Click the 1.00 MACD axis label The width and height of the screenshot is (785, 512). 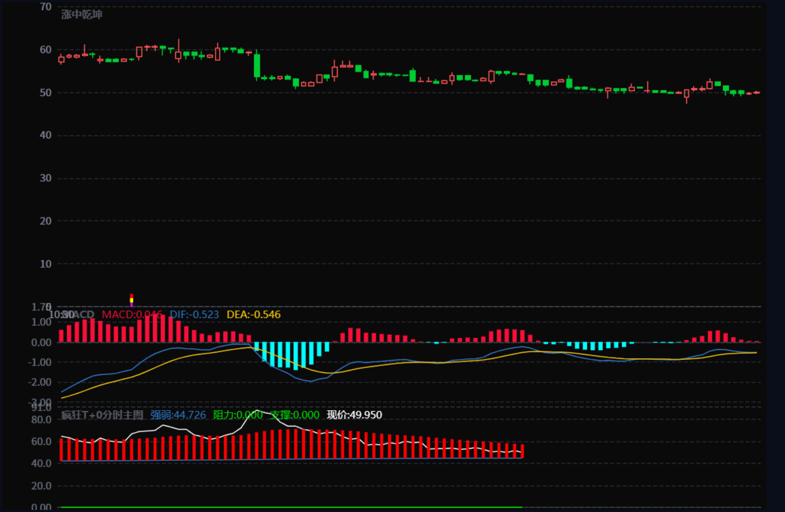[x=41, y=322]
